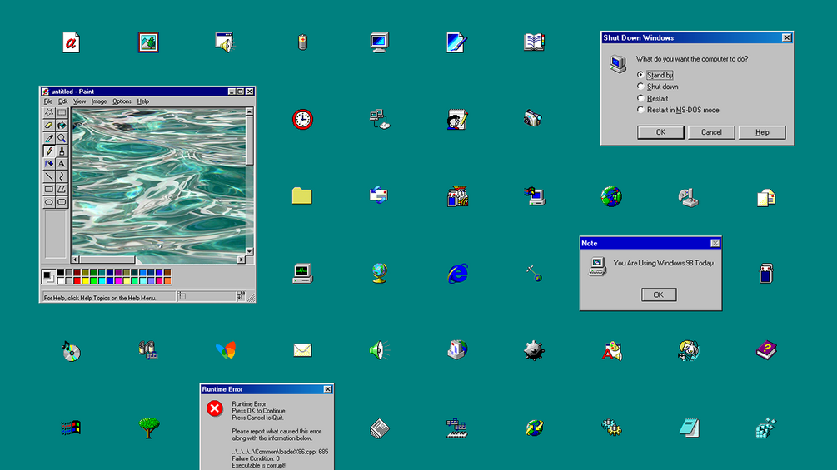Pick the yellow palette color in Paint
Image resolution: width=837 pixels, height=470 pixels.
(x=86, y=281)
